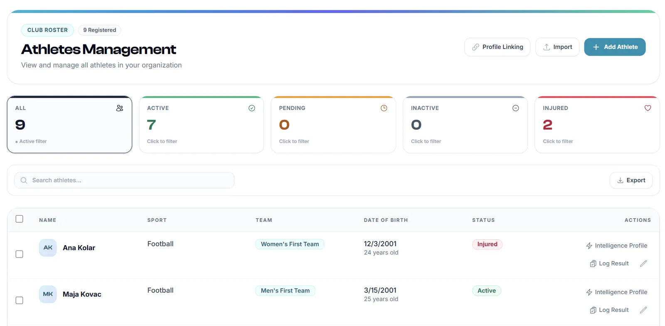This screenshot has width=665, height=326.
Task: Check the box for the Maja Kovac row
Action: [x=19, y=300]
